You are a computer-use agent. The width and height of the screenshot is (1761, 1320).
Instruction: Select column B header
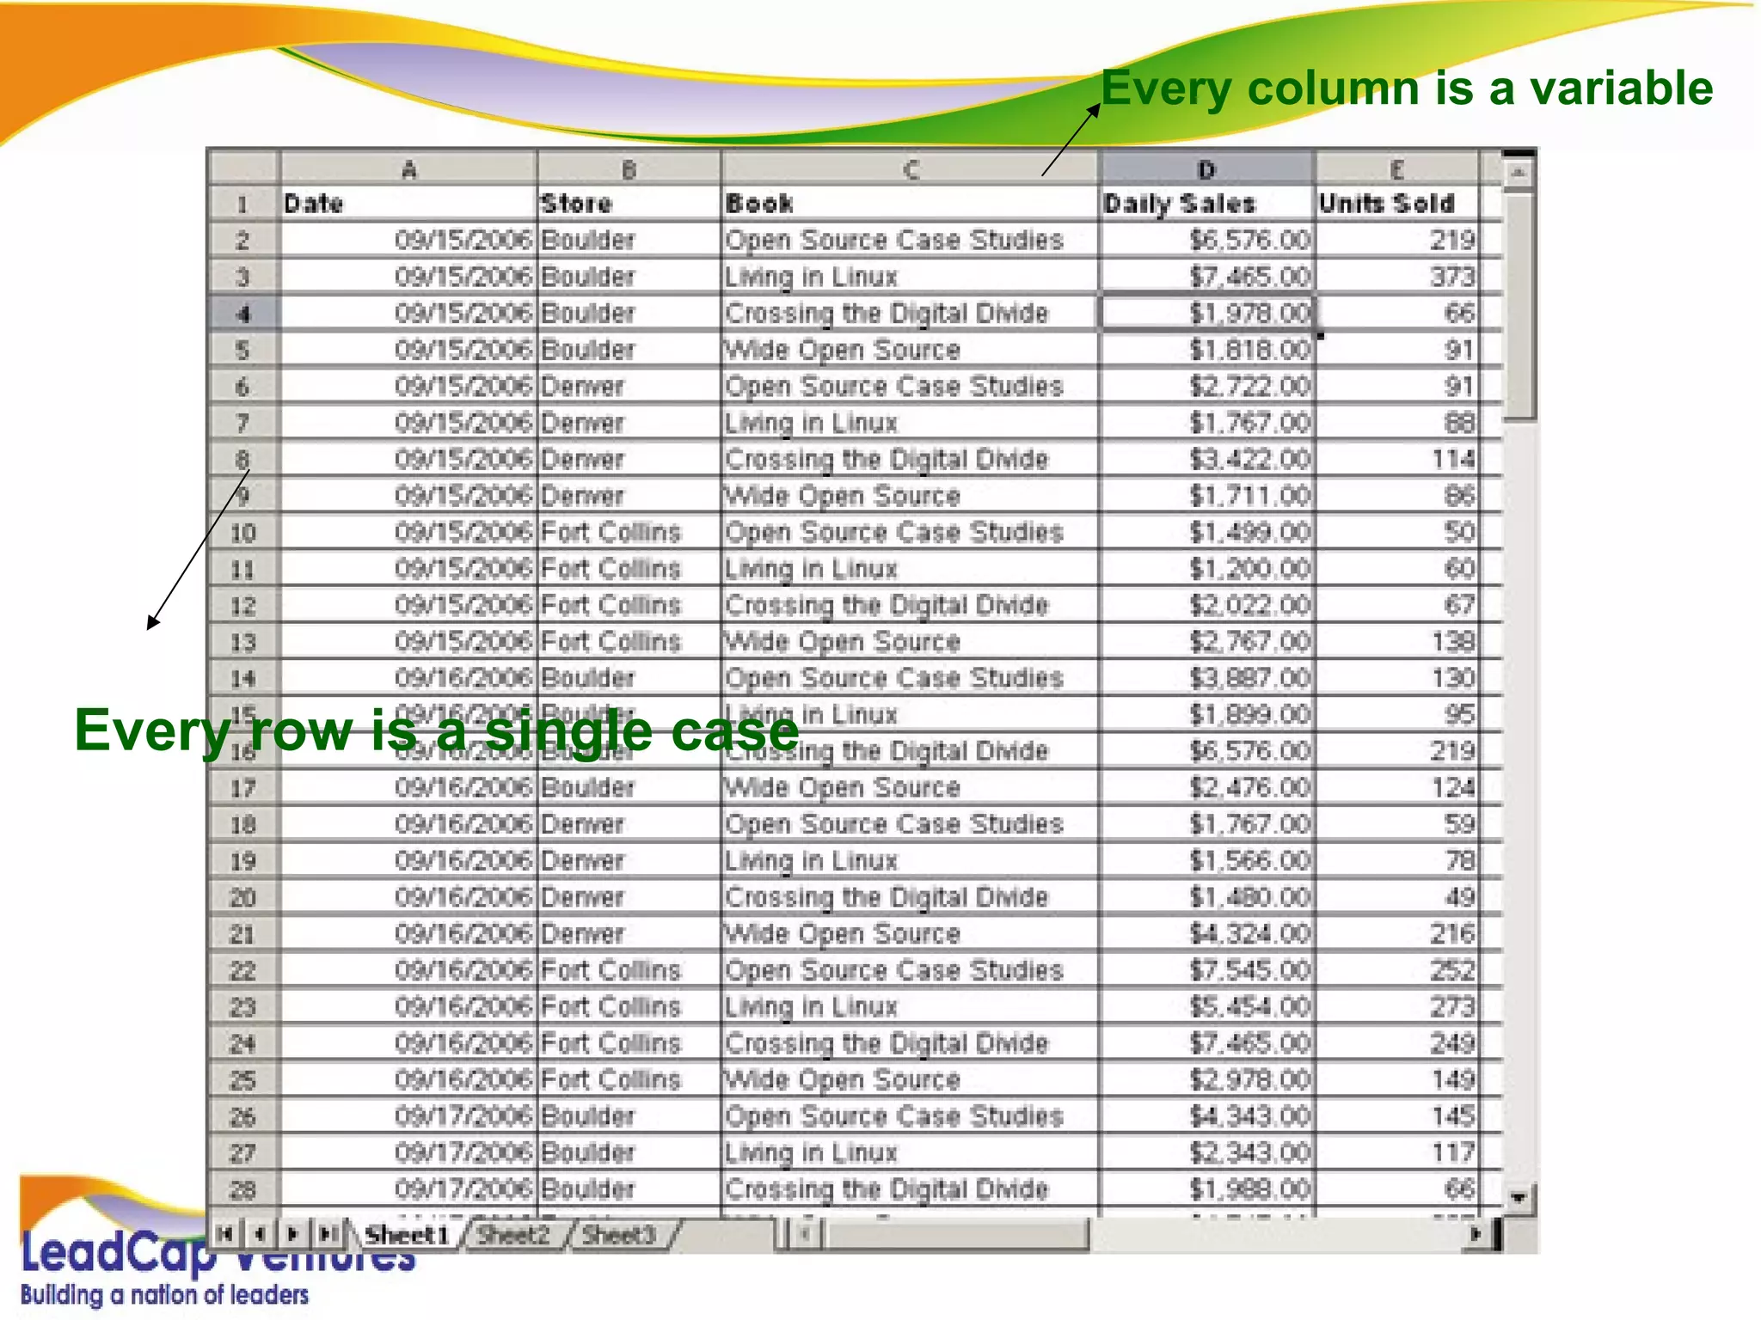click(629, 168)
